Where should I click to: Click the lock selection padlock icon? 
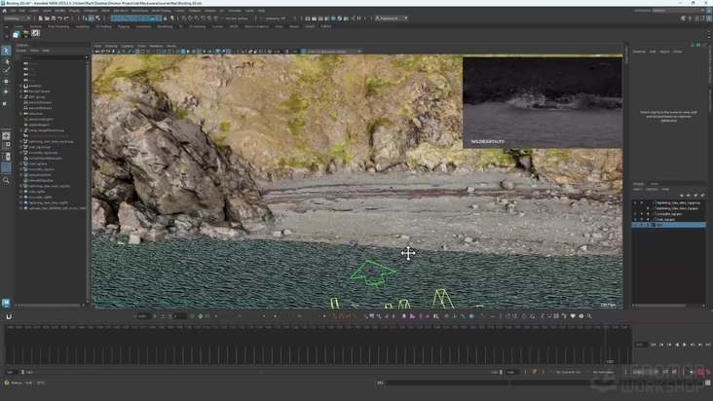click(x=165, y=18)
